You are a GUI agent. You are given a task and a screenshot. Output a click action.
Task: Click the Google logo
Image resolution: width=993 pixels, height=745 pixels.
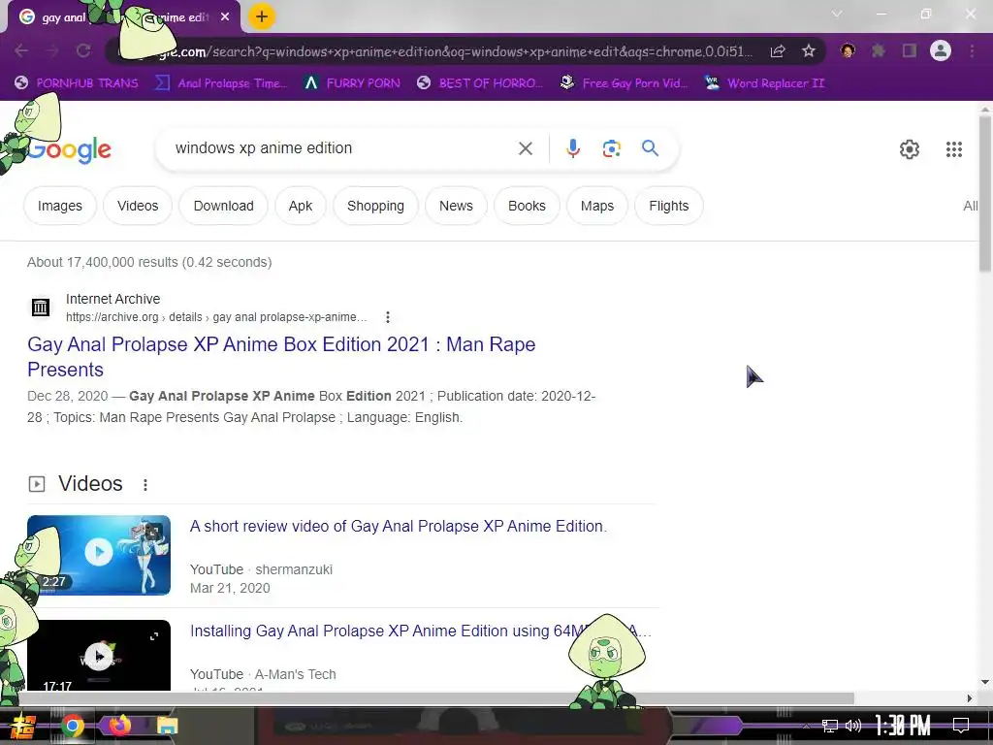point(70,149)
